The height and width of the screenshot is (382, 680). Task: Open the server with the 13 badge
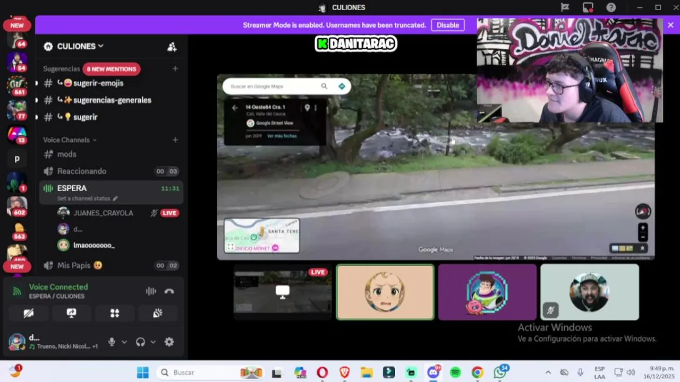point(17,134)
